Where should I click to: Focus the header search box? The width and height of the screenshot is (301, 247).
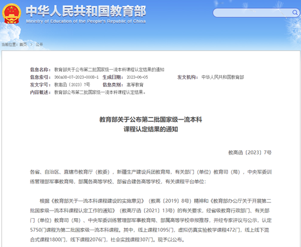click(256, 13)
